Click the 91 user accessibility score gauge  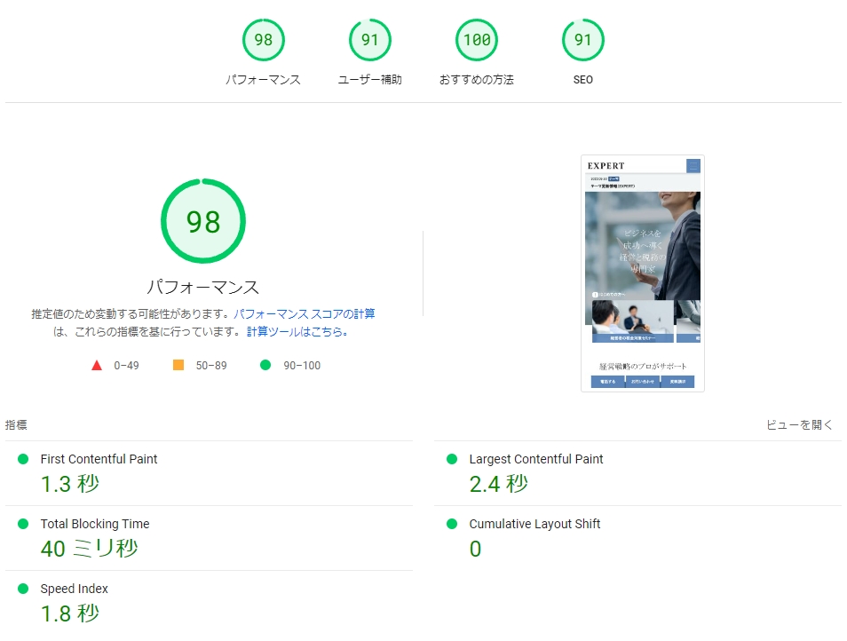[x=369, y=40]
